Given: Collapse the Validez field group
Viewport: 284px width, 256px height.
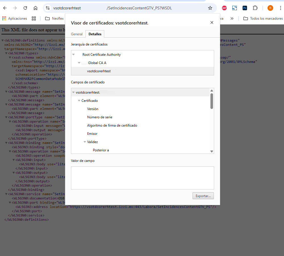Looking at the screenshot, I should click(x=85, y=142).
